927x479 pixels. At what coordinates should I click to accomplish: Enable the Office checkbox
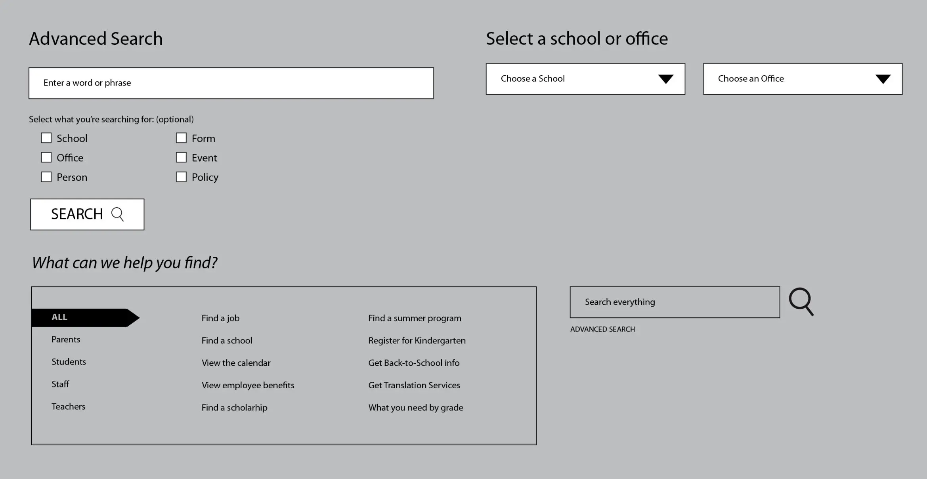pos(46,157)
